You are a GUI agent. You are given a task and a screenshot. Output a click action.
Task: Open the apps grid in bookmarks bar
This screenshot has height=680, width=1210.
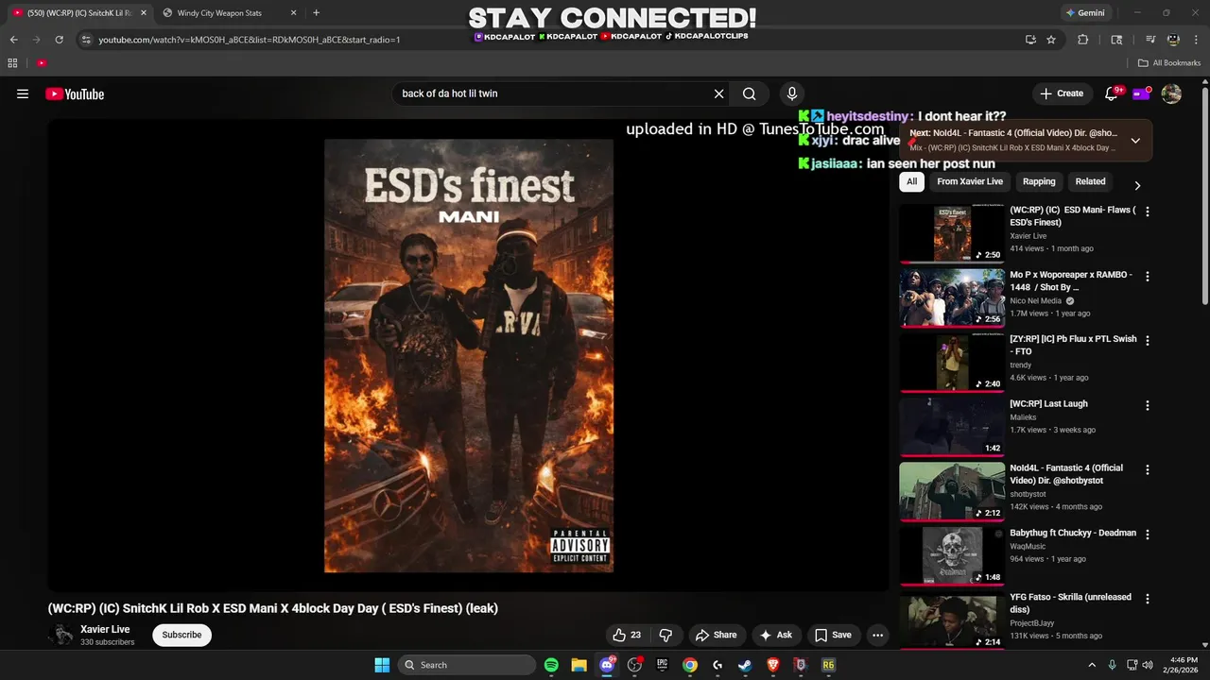point(12,63)
